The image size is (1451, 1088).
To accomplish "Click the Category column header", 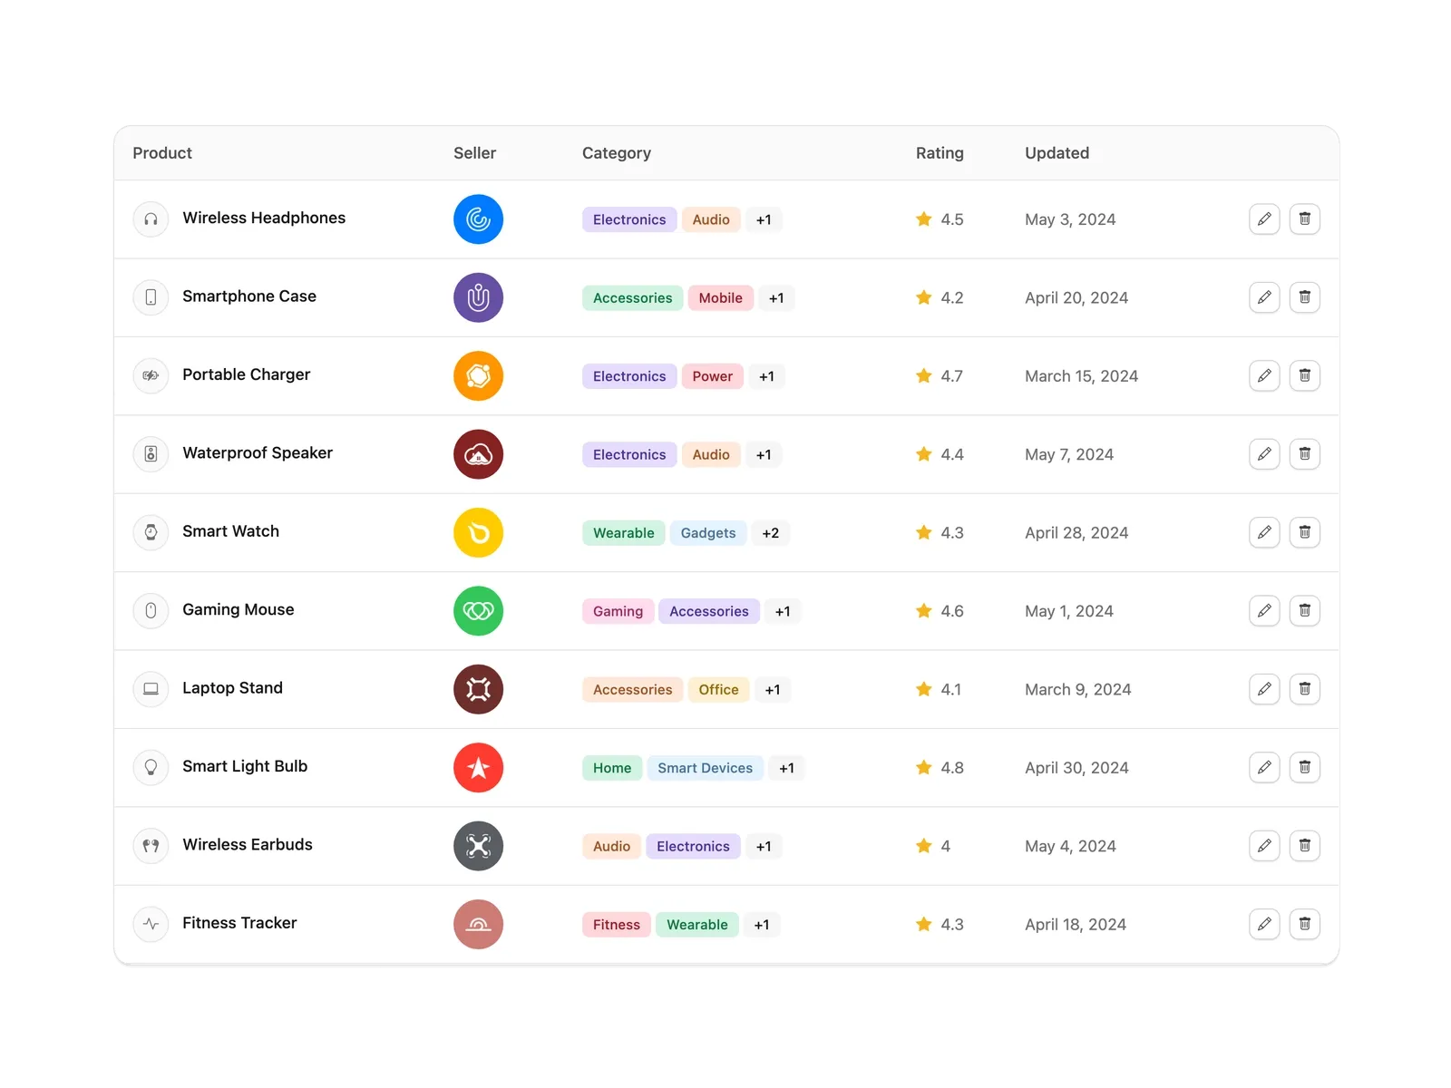I will click(617, 153).
